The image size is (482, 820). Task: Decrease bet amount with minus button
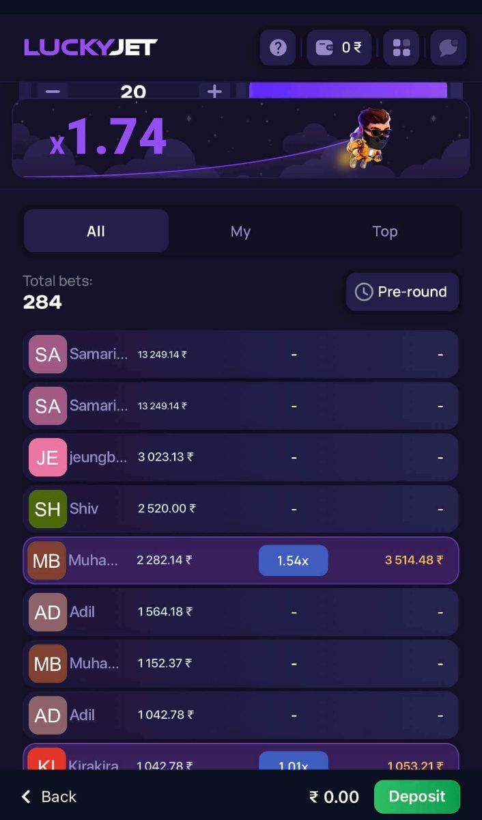(x=53, y=92)
